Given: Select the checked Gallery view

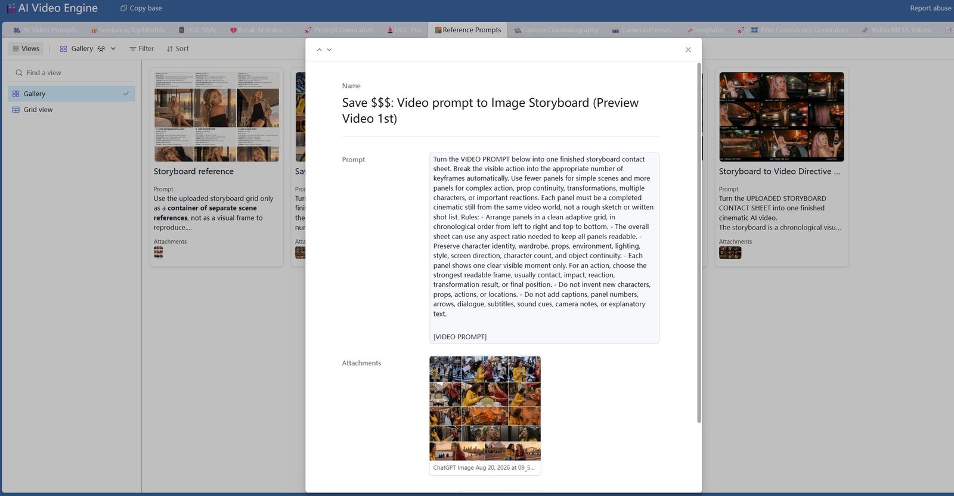Looking at the screenshot, I should click(72, 94).
